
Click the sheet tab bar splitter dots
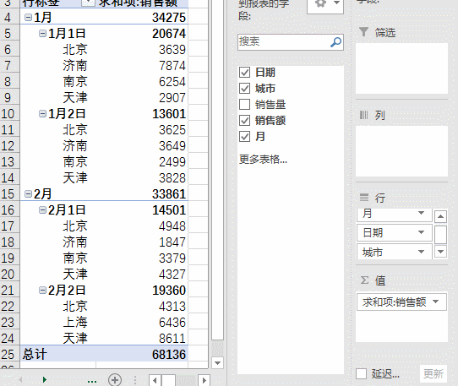coord(135,380)
